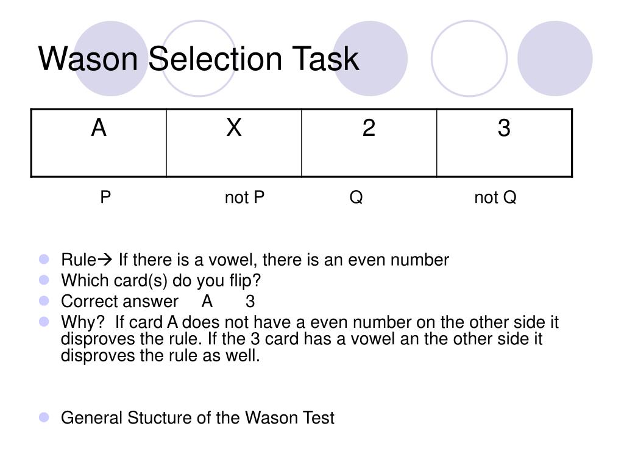624x468 pixels.
Task: Click the bullet next to "Which card(s) do you flip?"
Action: [x=44, y=280]
